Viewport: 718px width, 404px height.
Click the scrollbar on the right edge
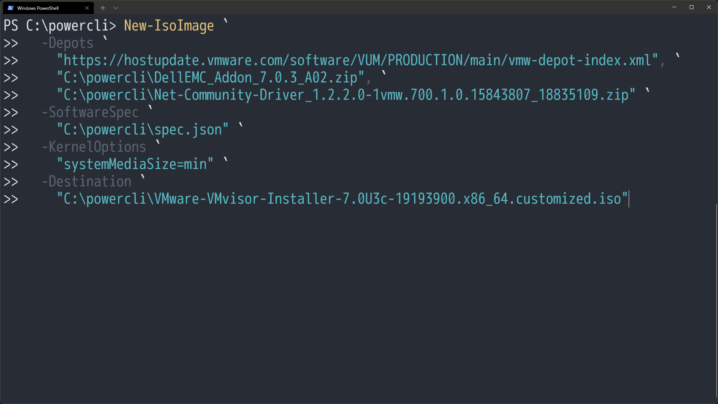click(x=715, y=301)
